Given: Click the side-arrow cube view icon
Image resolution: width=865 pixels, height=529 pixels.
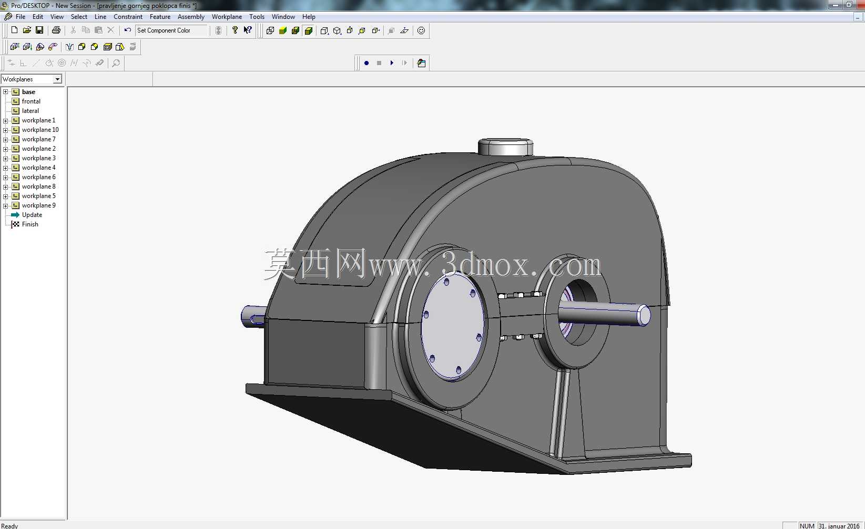Looking at the screenshot, I should pyautogui.click(x=375, y=30).
